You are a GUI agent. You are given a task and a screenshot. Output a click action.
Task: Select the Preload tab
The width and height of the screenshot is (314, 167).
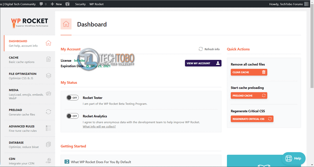coord(30,112)
